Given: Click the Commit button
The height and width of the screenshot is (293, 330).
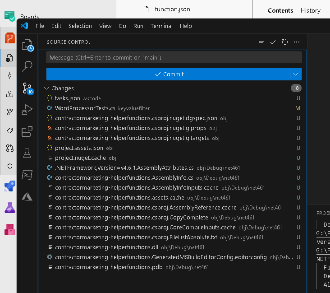Looking at the screenshot, I should tap(168, 74).
